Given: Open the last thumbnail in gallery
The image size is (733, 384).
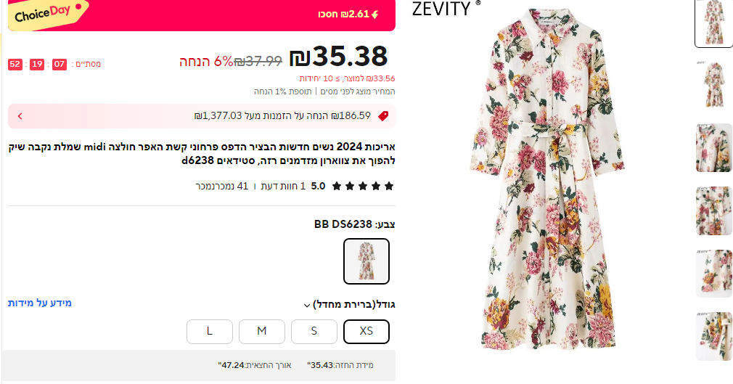Looking at the screenshot, I should [713, 336].
